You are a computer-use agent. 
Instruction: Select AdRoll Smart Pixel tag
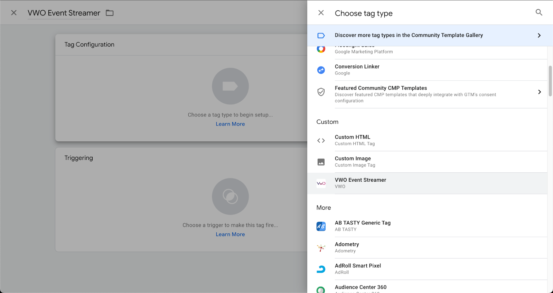pos(427,269)
